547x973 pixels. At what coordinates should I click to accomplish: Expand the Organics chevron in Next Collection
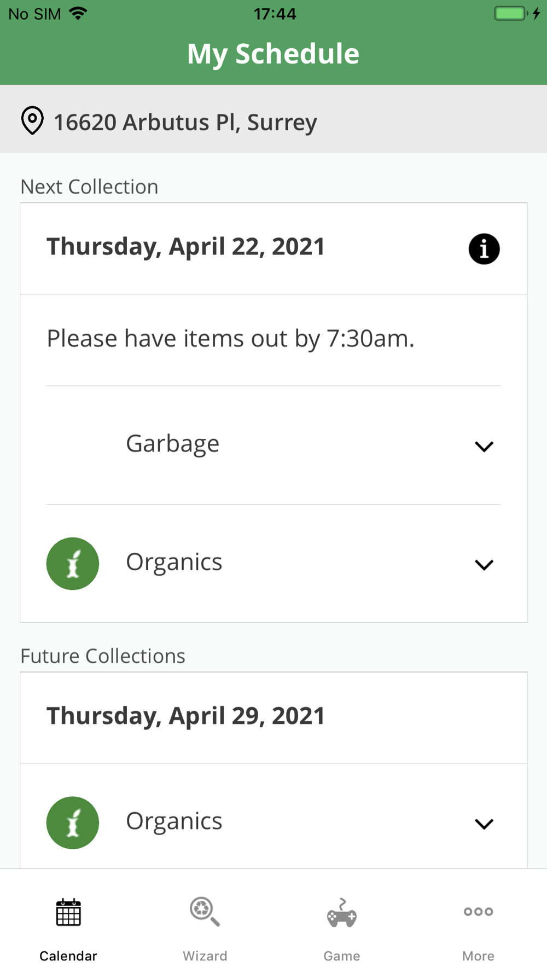tap(484, 565)
